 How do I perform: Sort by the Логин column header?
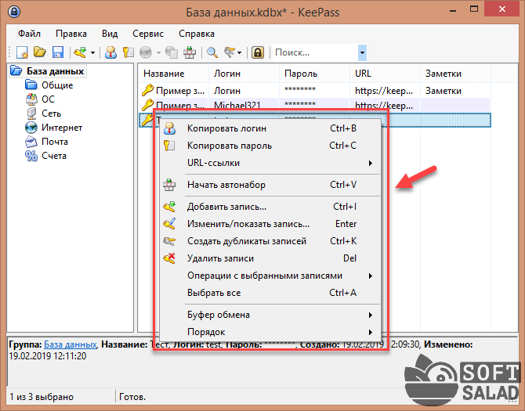pos(244,74)
